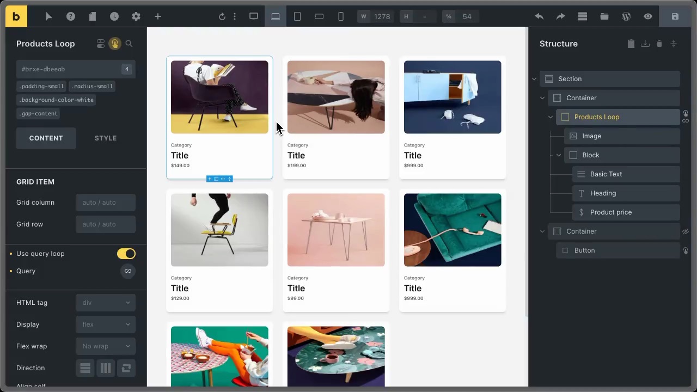Toggle the Use query loop switch

point(126,254)
